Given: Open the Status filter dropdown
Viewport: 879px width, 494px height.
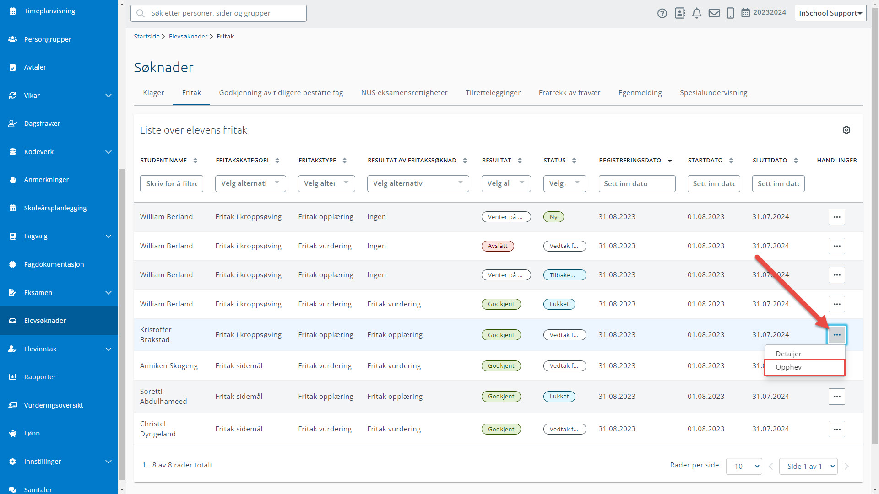Looking at the screenshot, I should [x=564, y=183].
